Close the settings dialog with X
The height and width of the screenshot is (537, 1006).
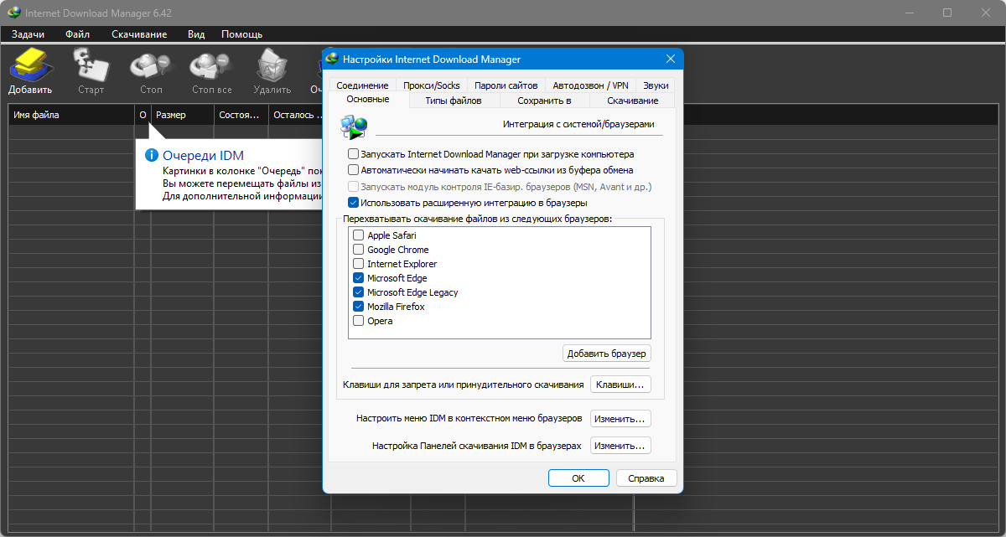670,59
